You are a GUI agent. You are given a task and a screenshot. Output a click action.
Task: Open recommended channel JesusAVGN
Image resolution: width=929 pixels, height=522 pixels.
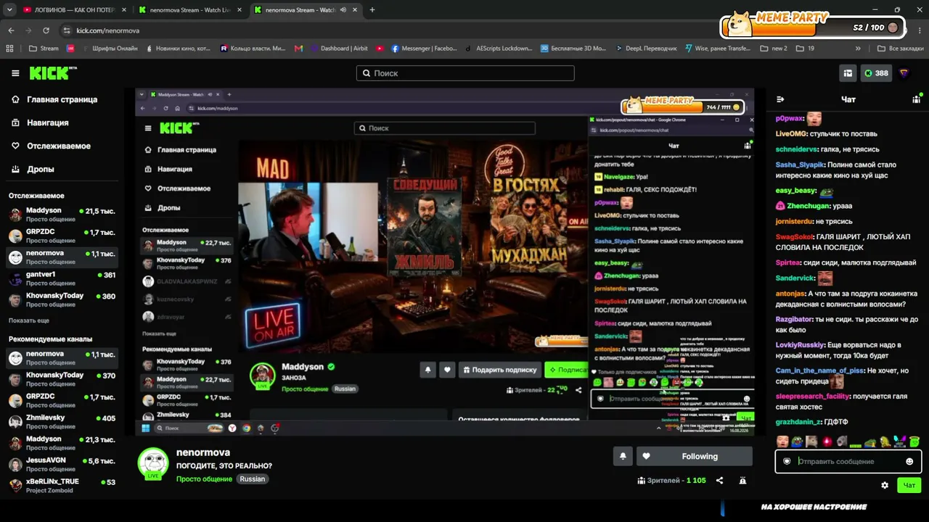(62, 464)
